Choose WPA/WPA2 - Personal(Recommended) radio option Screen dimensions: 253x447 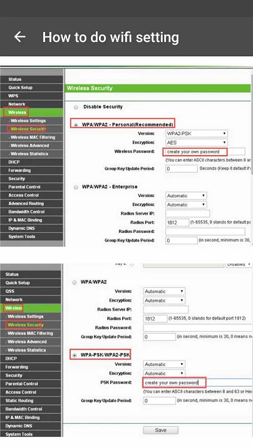(76, 125)
